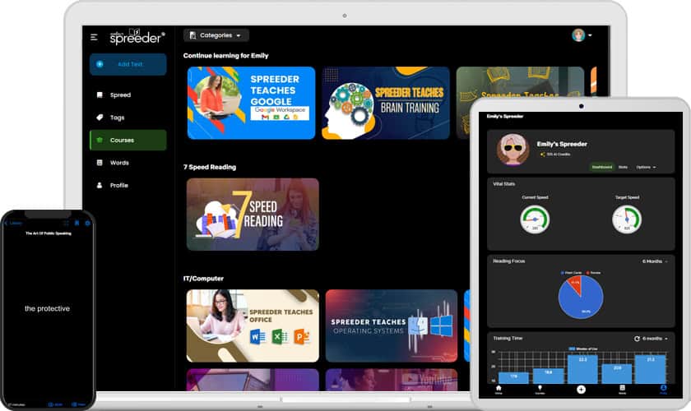This screenshot has height=411, width=691.
Task: Expand the Categories dropdown
Action: [x=216, y=35]
